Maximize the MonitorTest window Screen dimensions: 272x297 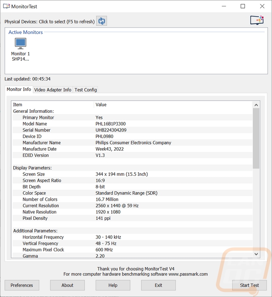point(243,6)
